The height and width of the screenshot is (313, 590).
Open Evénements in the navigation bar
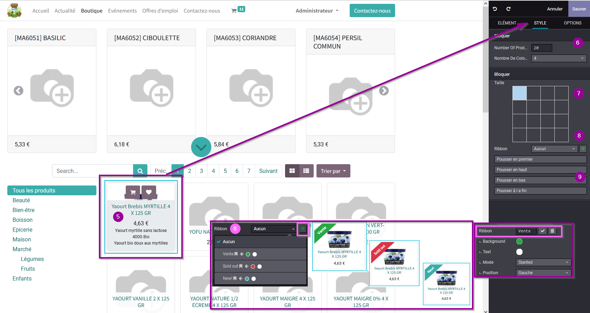pyautogui.click(x=122, y=11)
